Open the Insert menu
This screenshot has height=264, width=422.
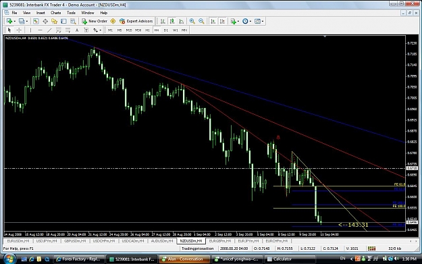point(41,13)
